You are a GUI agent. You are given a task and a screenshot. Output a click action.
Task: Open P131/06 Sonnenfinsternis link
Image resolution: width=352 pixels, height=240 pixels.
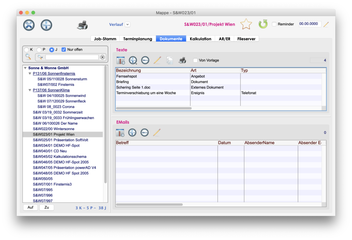tap(54, 74)
